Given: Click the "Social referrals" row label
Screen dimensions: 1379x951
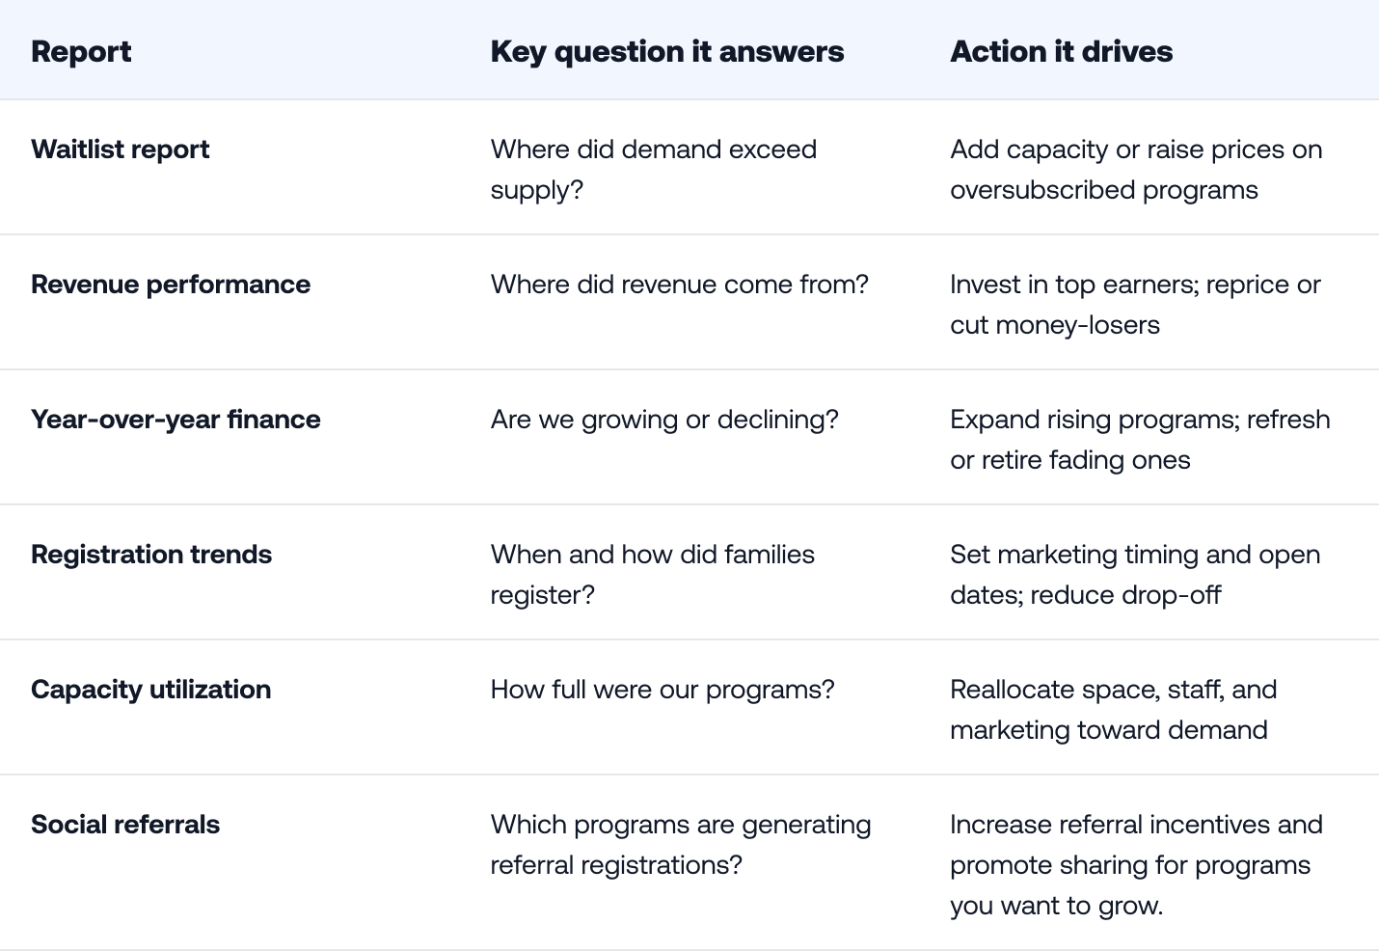Looking at the screenshot, I should pos(125,825).
